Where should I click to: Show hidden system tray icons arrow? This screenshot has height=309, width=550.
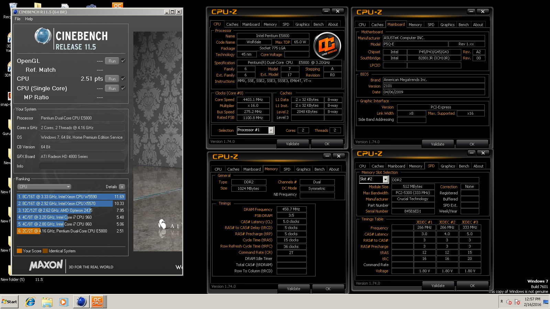(502, 301)
